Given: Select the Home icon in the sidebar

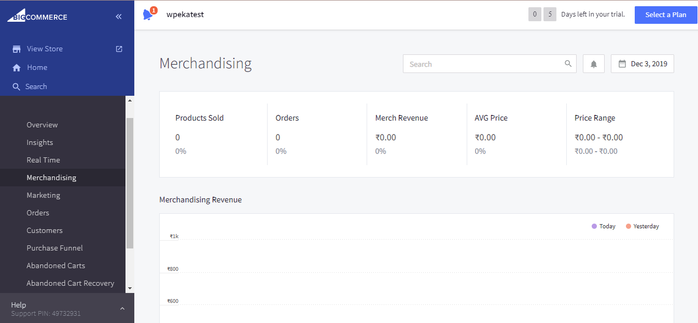Looking at the screenshot, I should [x=17, y=67].
